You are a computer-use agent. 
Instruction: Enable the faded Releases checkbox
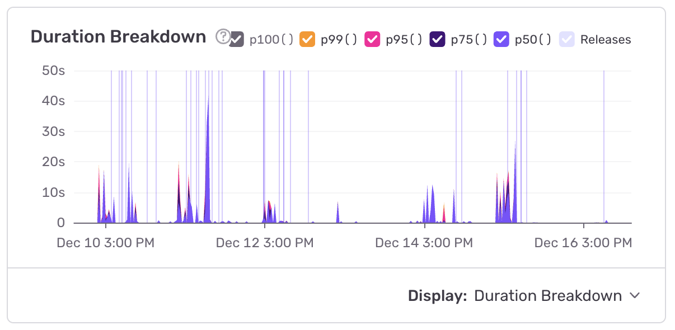[567, 39]
